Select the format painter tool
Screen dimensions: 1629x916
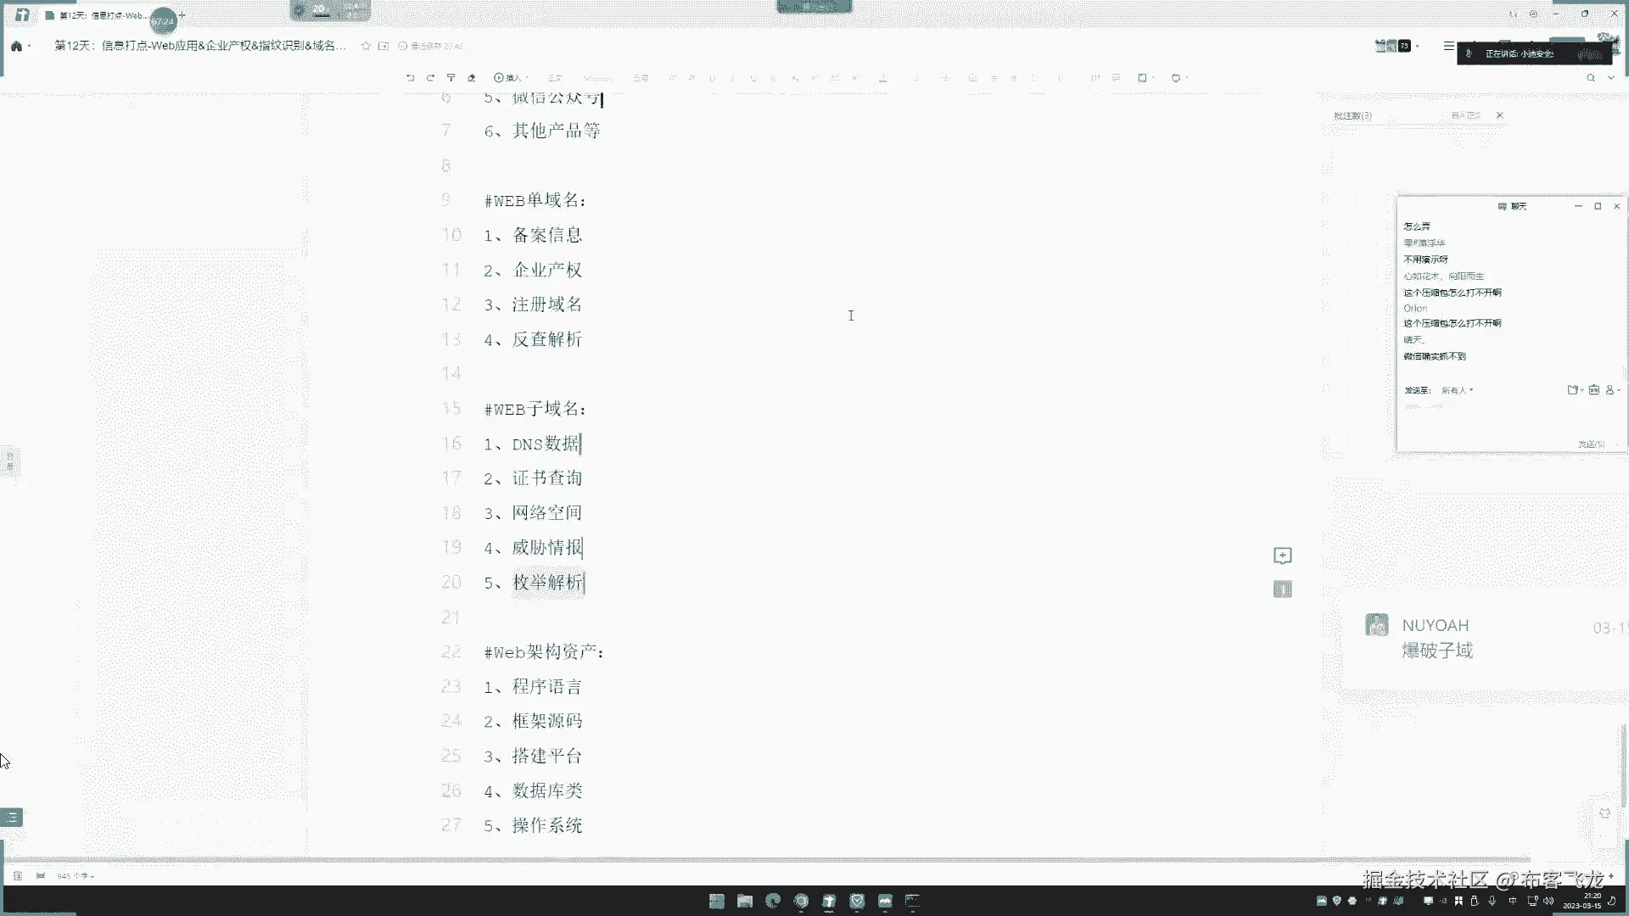[451, 78]
